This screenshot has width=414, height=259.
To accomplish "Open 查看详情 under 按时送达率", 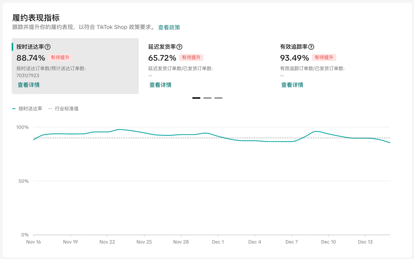I will tap(29, 85).
